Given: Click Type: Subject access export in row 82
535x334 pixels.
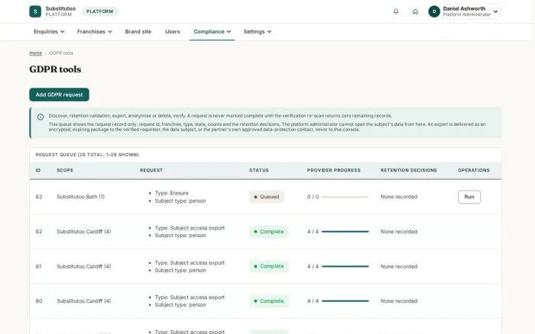Looking at the screenshot, I should click(190, 228).
